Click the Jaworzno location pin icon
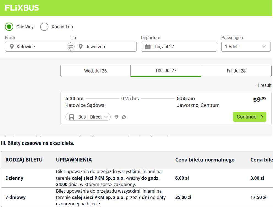 80,47
